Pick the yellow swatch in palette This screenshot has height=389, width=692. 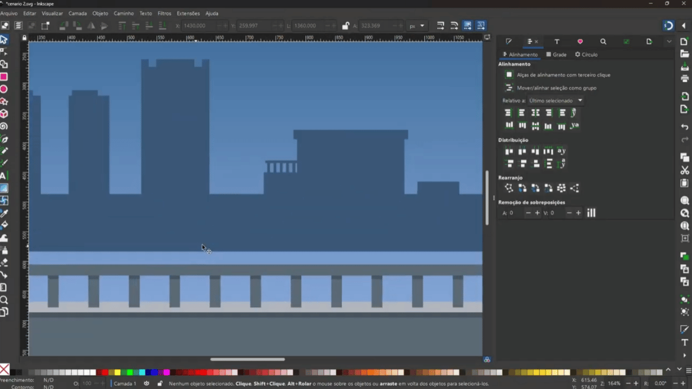click(x=117, y=372)
